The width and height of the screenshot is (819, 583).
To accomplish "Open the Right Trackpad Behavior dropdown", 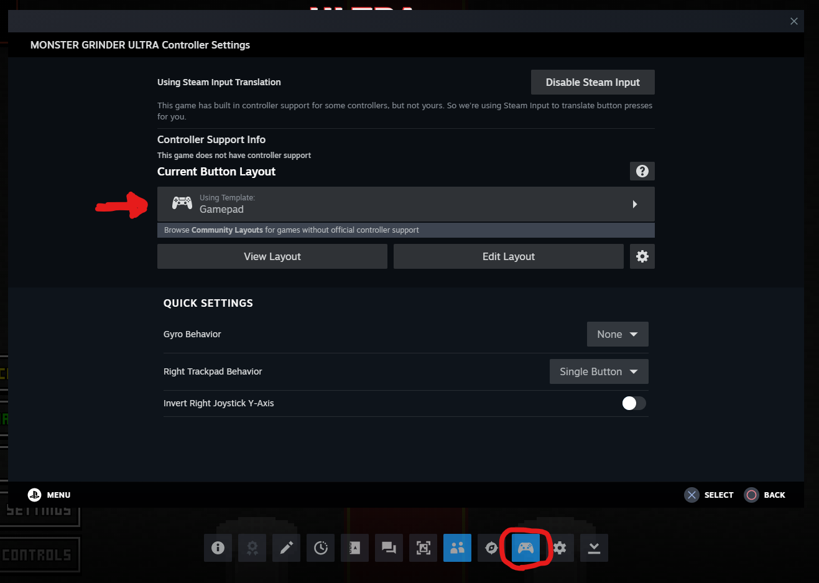I will click(x=599, y=371).
